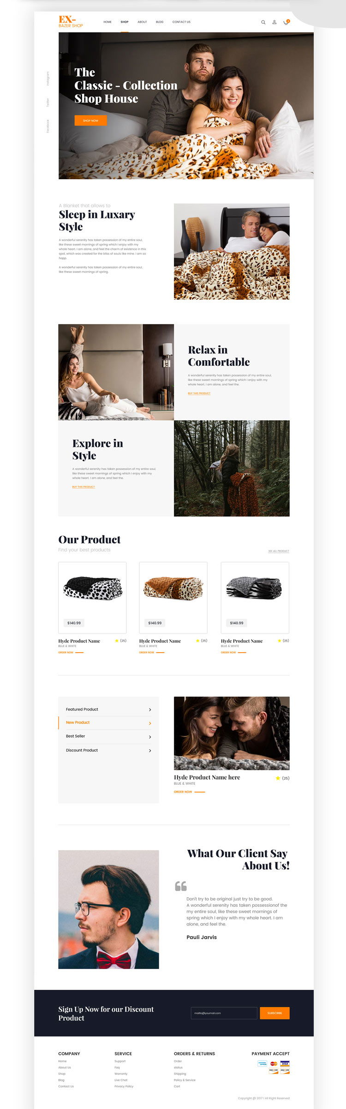This screenshot has height=1109, width=346.
Task: Click the Shop Now hero button
Action: pos(90,121)
